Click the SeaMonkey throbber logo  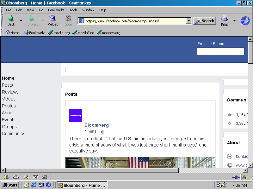coord(245,21)
